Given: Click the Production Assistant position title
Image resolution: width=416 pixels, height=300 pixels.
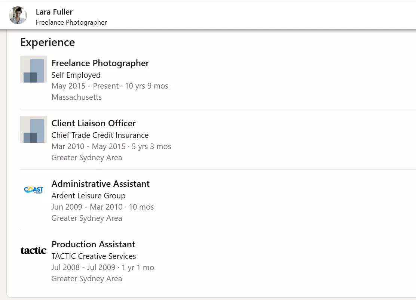Looking at the screenshot, I should click(x=93, y=244).
